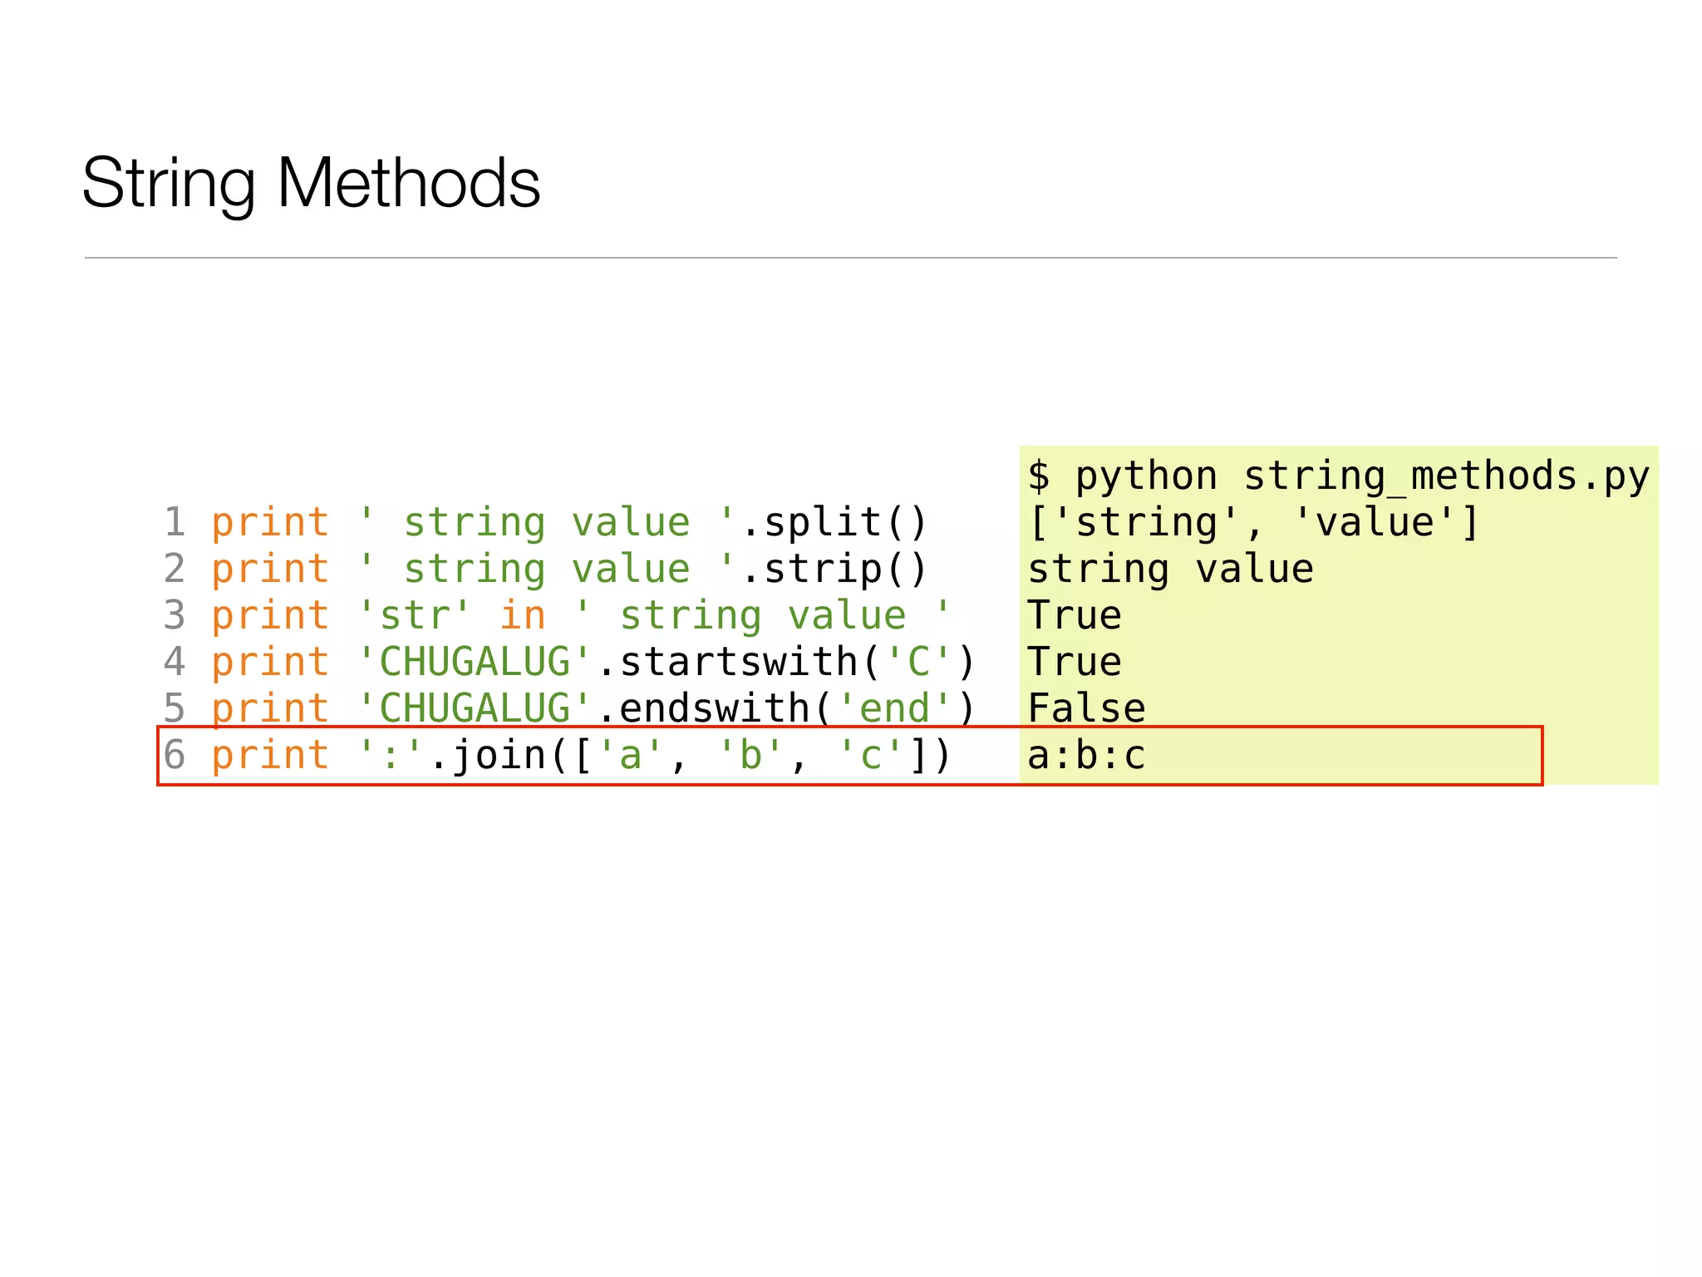Click the horizontal divider under the title

pos(850,258)
